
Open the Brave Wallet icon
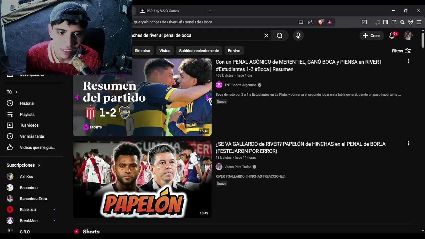point(394,22)
